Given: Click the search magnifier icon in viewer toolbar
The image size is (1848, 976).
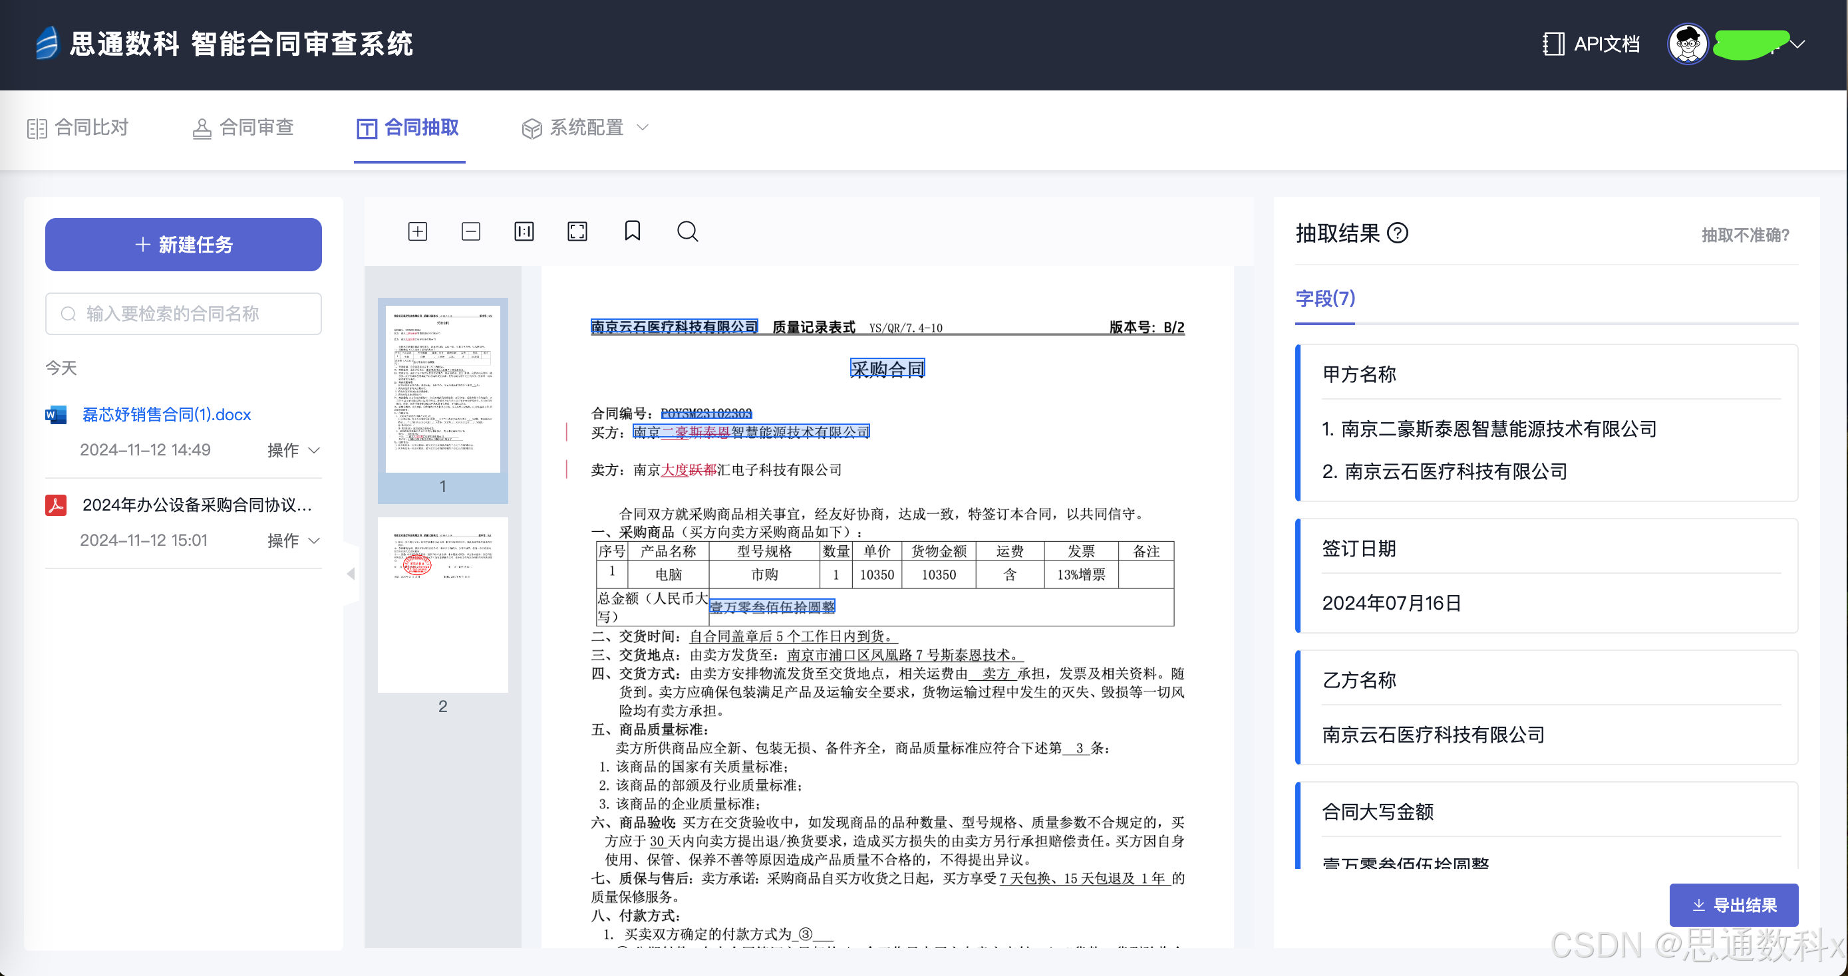Looking at the screenshot, I should [687, 231].
